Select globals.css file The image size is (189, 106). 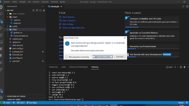(18, 33)
